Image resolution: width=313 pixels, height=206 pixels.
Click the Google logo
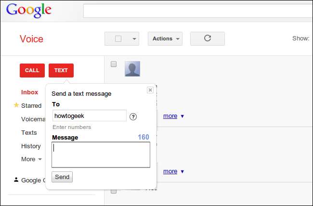click(x=29, y=11)
